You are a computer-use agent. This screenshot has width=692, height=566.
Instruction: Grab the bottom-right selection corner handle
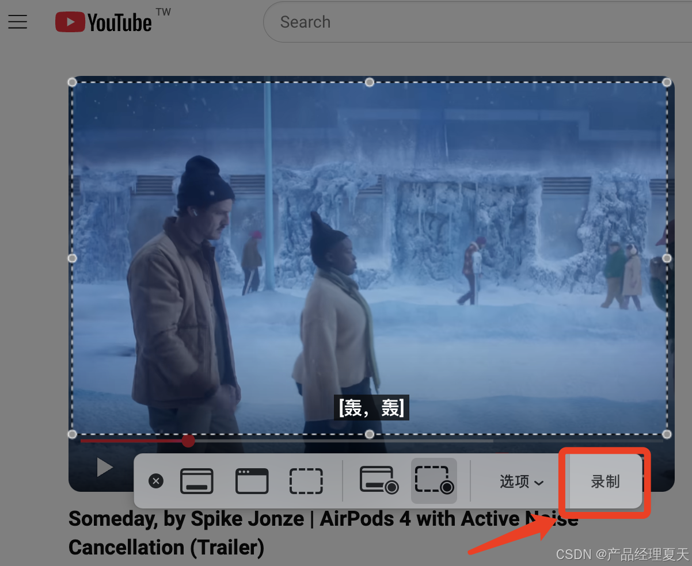[x=667, y=434]
